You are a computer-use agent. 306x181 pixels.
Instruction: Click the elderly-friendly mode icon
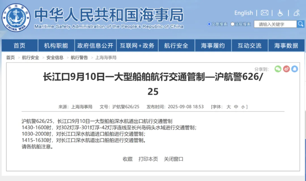296,13
